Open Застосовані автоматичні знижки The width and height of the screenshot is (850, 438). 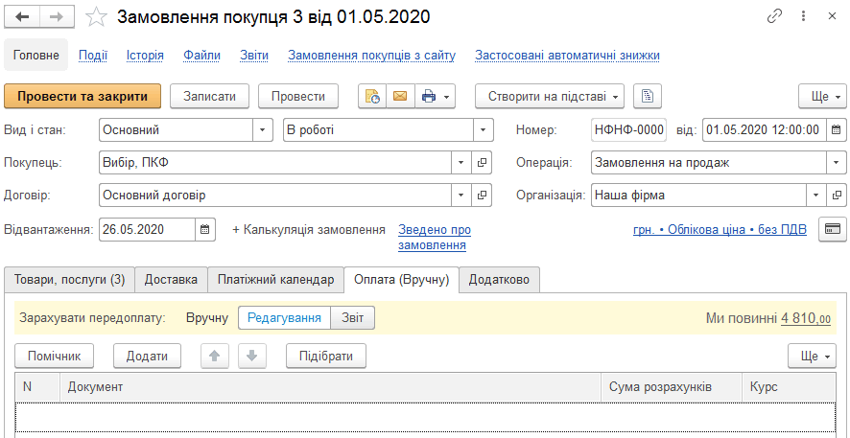point(567,56)
